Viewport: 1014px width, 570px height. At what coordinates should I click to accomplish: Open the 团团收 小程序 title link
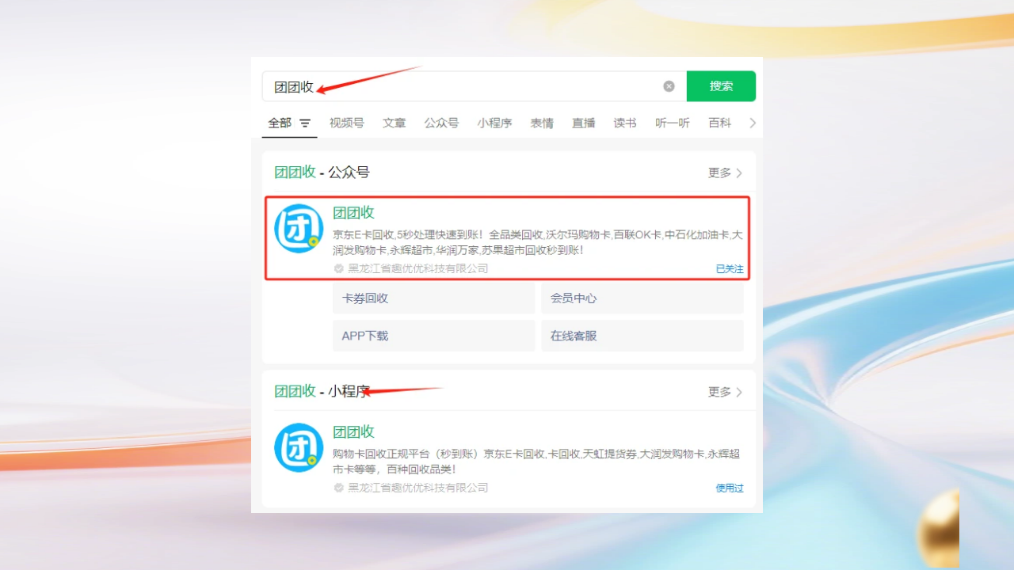tap(353, 431)
